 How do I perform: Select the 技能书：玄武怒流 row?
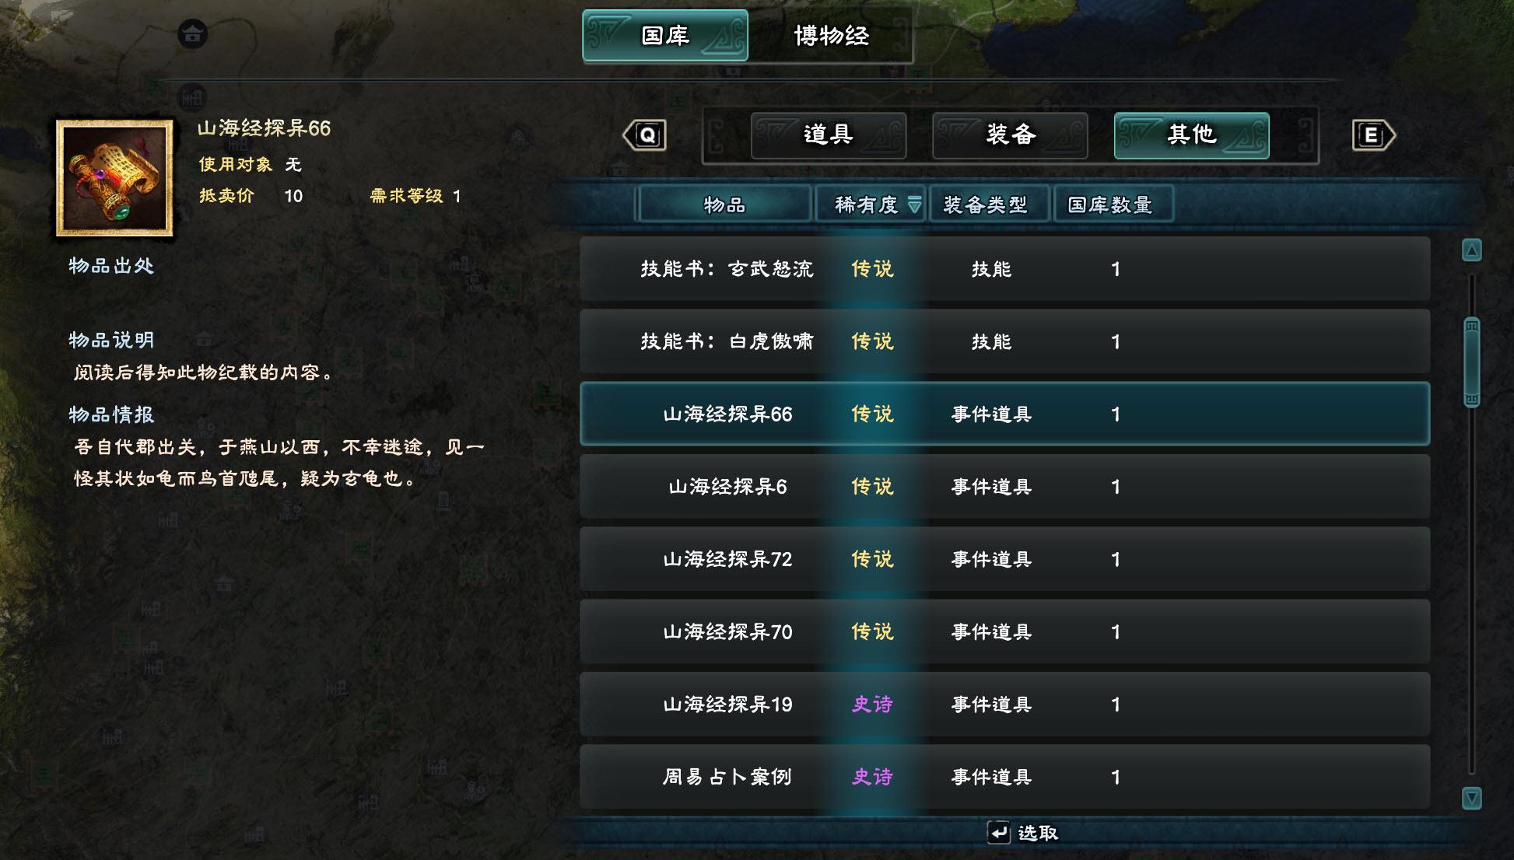1004,269
